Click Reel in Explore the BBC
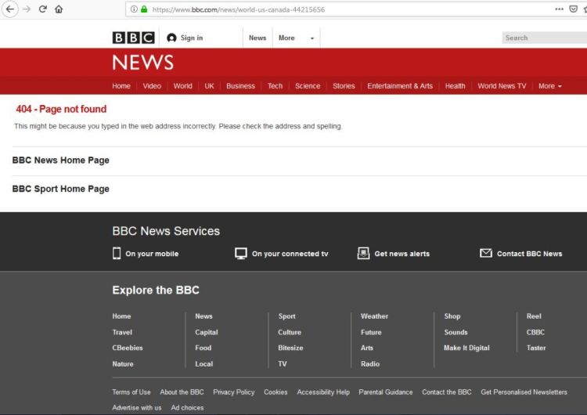587x415 pixels. (x=534, y=316)
